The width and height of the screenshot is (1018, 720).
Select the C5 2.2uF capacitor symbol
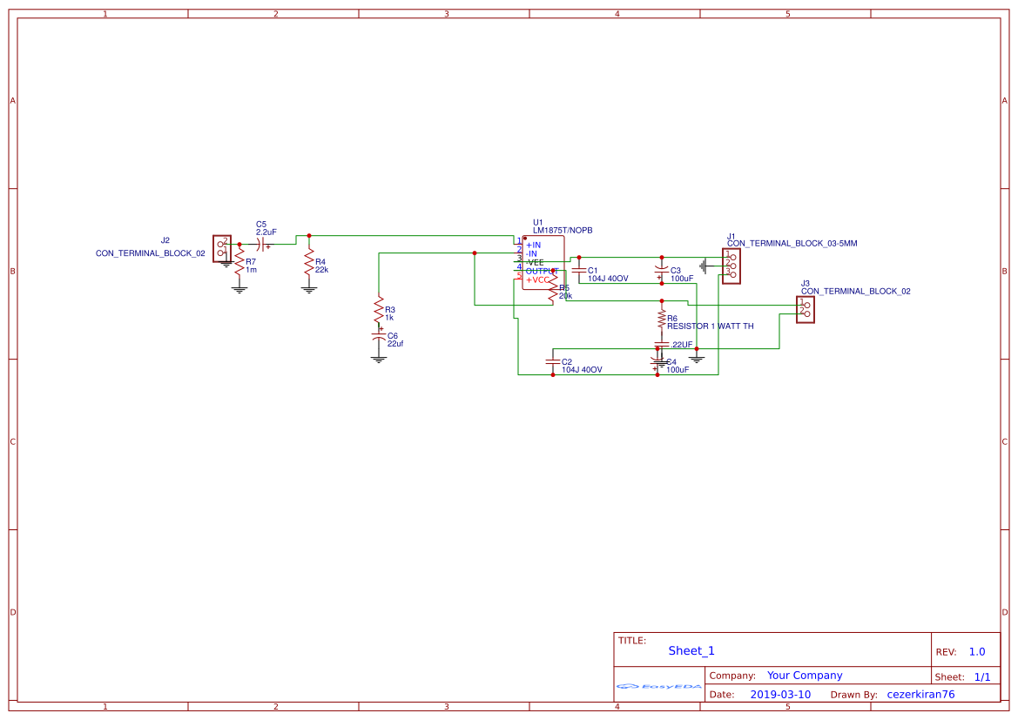point(261,245)
